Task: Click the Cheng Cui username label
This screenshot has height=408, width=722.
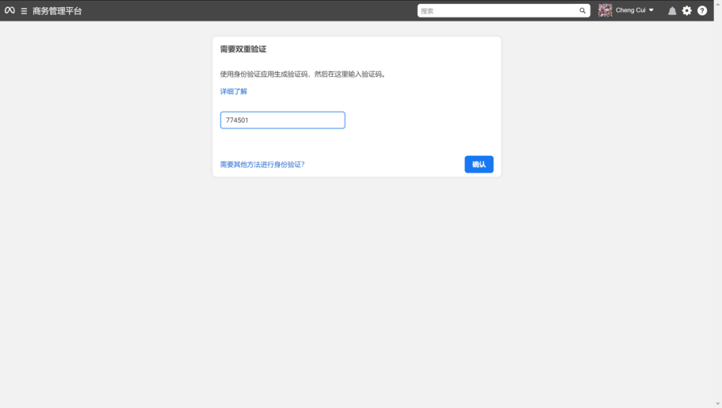Action: pos(630,10)
